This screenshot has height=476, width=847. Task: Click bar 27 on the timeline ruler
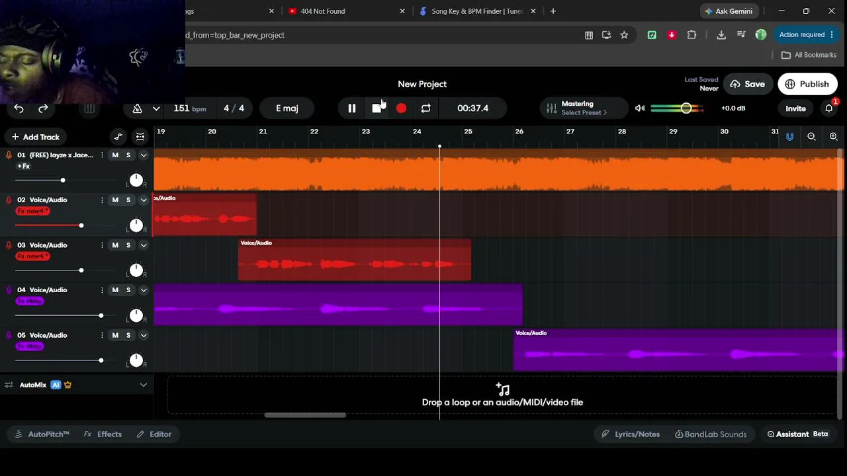[x=570, y=132]
